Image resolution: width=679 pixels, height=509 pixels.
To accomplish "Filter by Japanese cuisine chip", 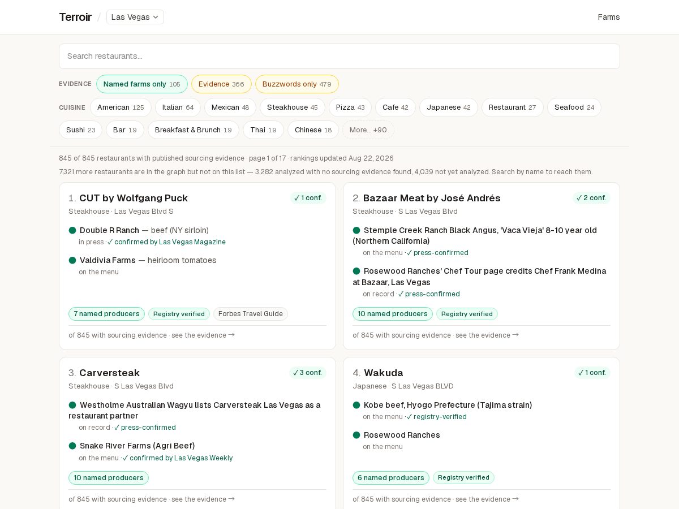I will [449, 107].
